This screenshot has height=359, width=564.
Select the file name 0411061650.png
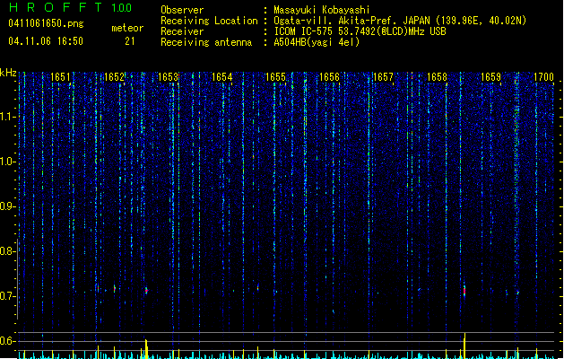point(46,23)
